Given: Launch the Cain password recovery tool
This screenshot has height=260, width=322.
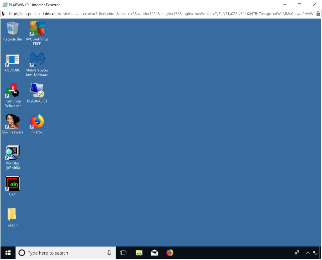Looking at the screenshot, I should [x=12, y=183].
